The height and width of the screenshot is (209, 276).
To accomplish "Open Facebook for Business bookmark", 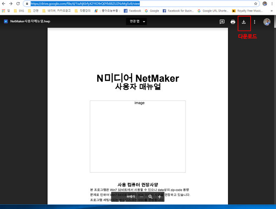I will tap(178, 11).
